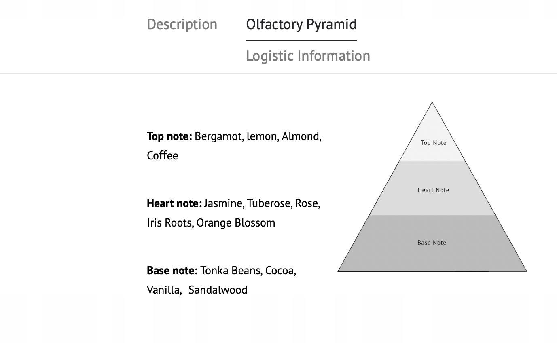557x343 pixels.
Task: Click the word Vanilla in the base notes
Action: (x=164, y=290)
